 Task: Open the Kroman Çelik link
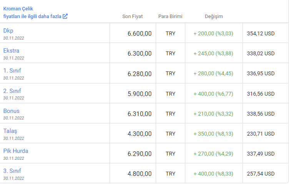pyautogui.click(x=18, y=9)
